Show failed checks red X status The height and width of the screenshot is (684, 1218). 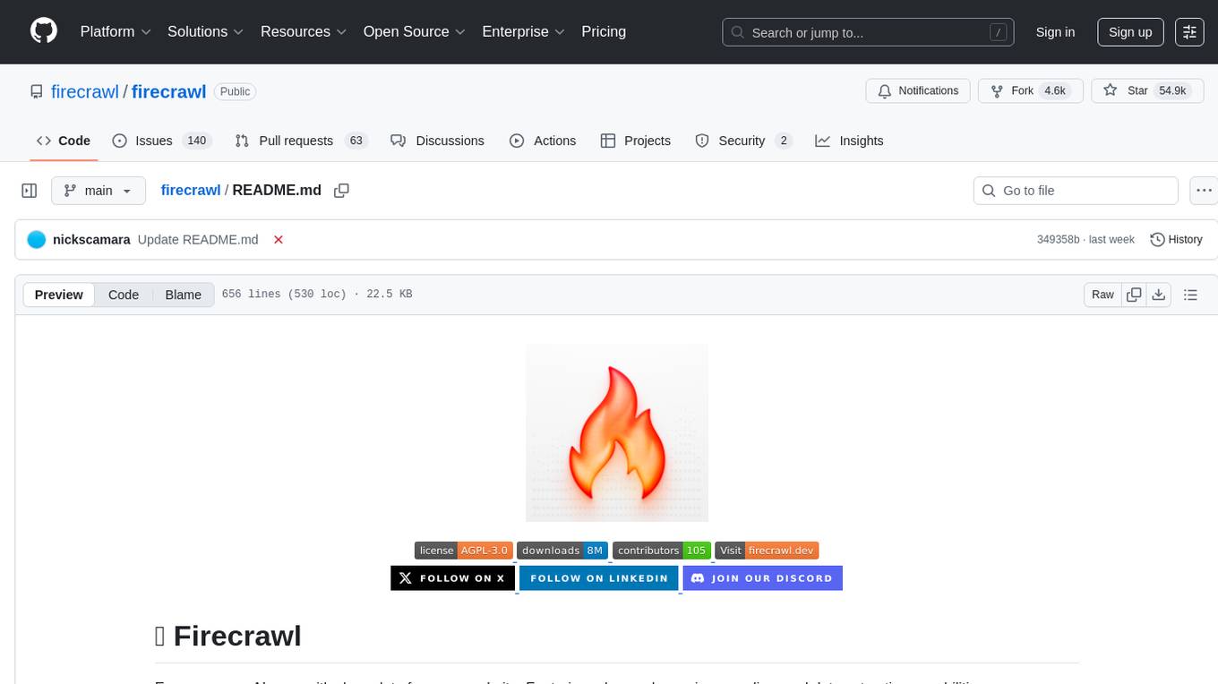click(279, 240)
